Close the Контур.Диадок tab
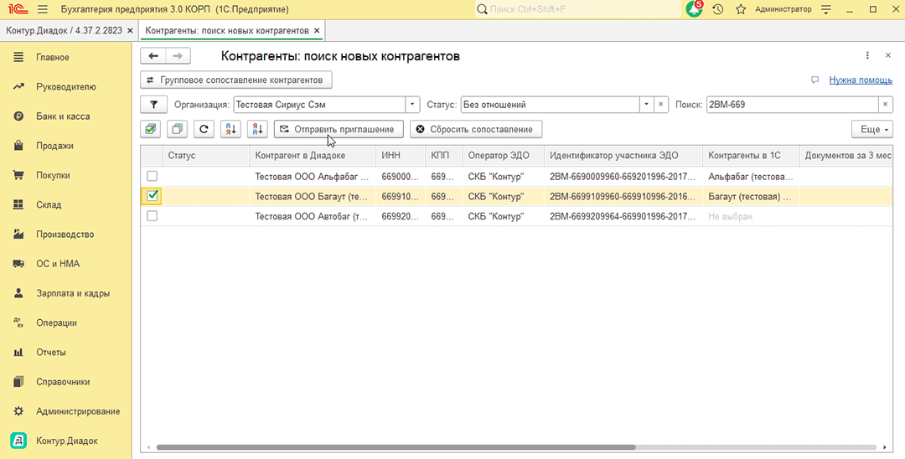This screenshot has width=905, height=459. click(x=130, y=30)
